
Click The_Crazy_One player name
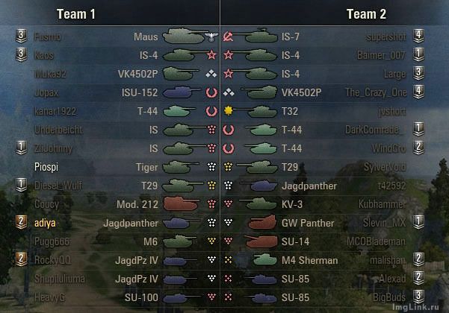376,92
